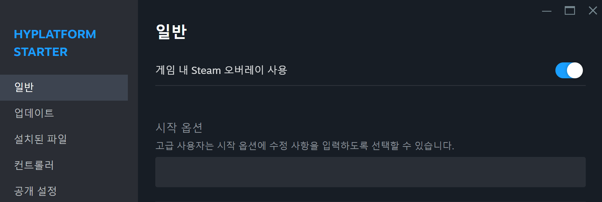Click the divider line below the overlay setting
The width and height of the screenshot is (602, 202).
370,85
